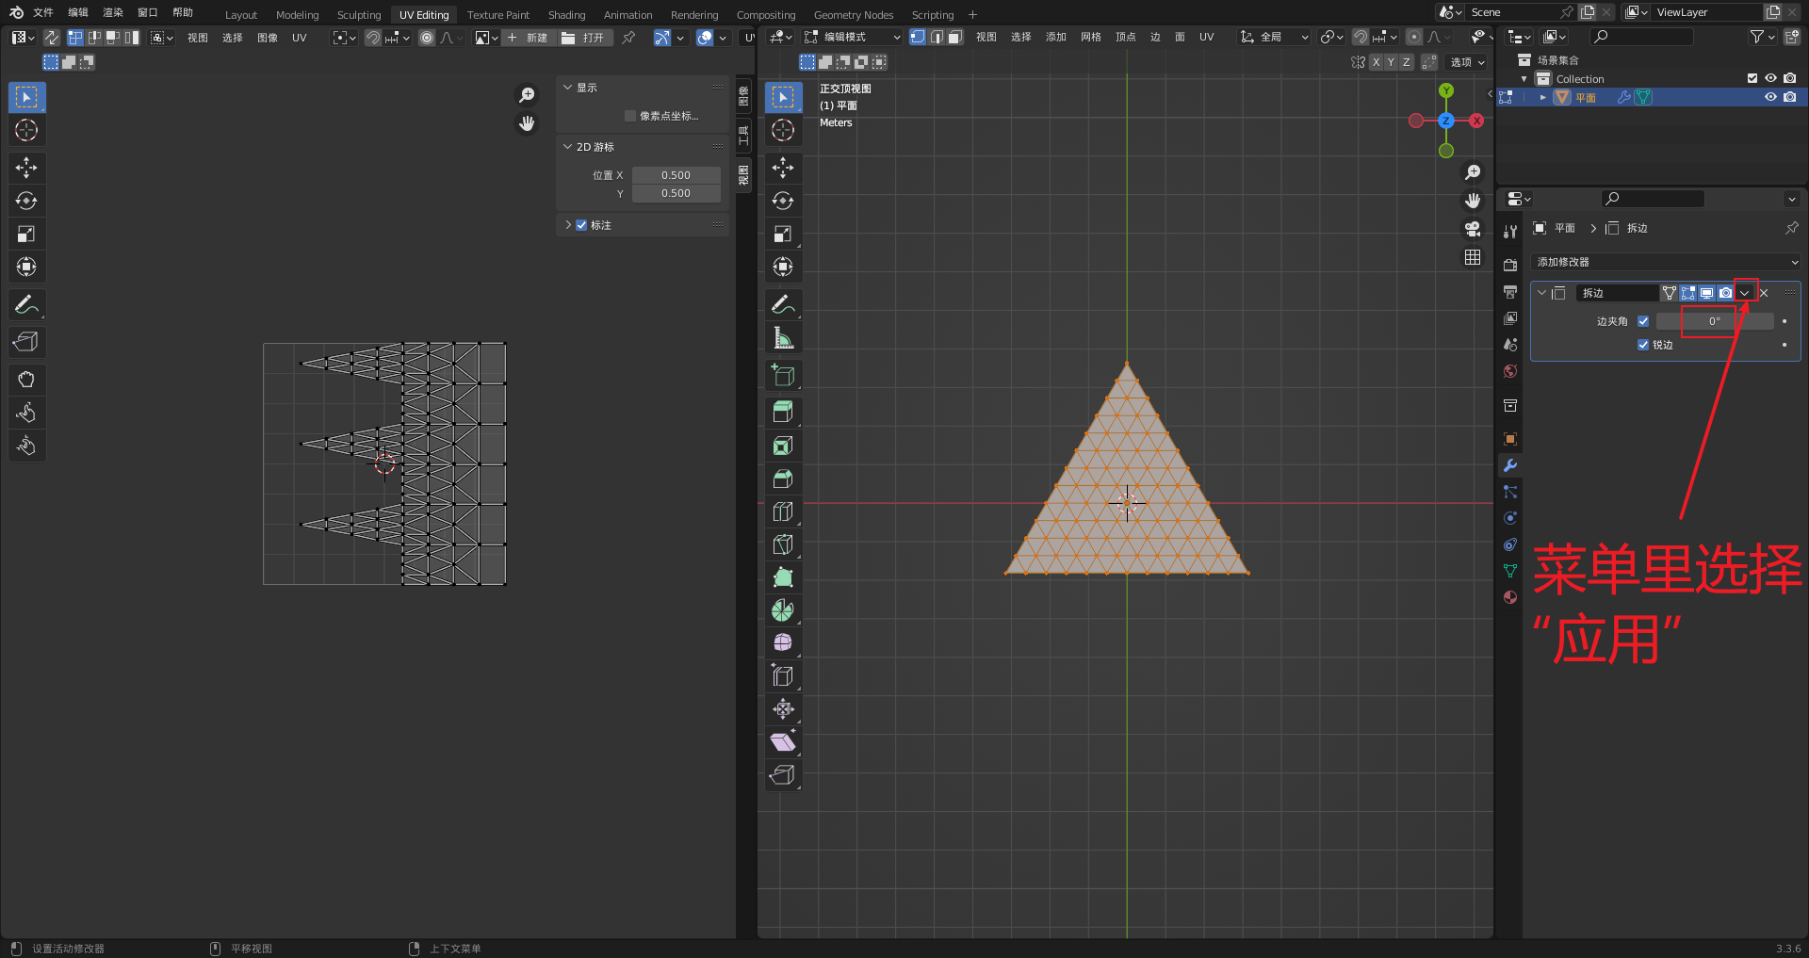This screenshot has width=1809, height=958.
Task: Toggle modifier Edit Mode display button
Action: [x=1688, y=293]
